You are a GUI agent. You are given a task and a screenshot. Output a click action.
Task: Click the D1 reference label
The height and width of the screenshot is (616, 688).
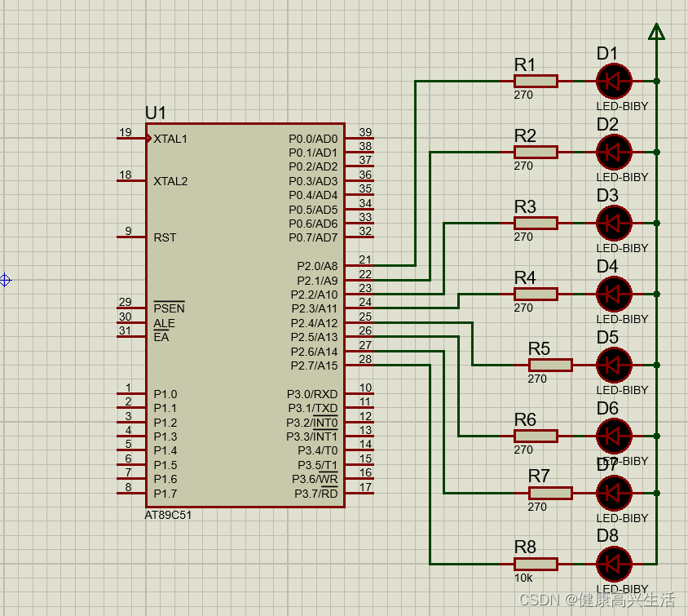(x=607, y=54)
